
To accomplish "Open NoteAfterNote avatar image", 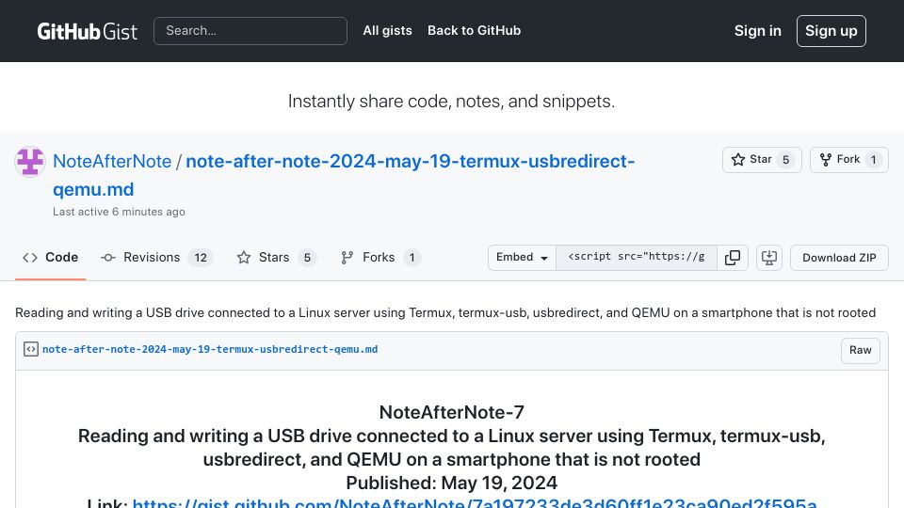I will 30,161.
